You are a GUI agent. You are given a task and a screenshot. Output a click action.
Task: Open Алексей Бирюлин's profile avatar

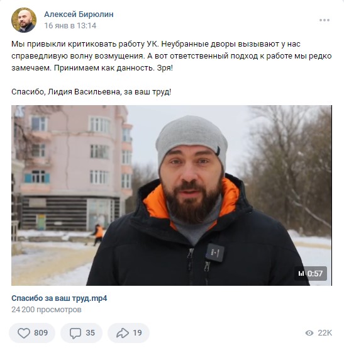coord(24,20)
